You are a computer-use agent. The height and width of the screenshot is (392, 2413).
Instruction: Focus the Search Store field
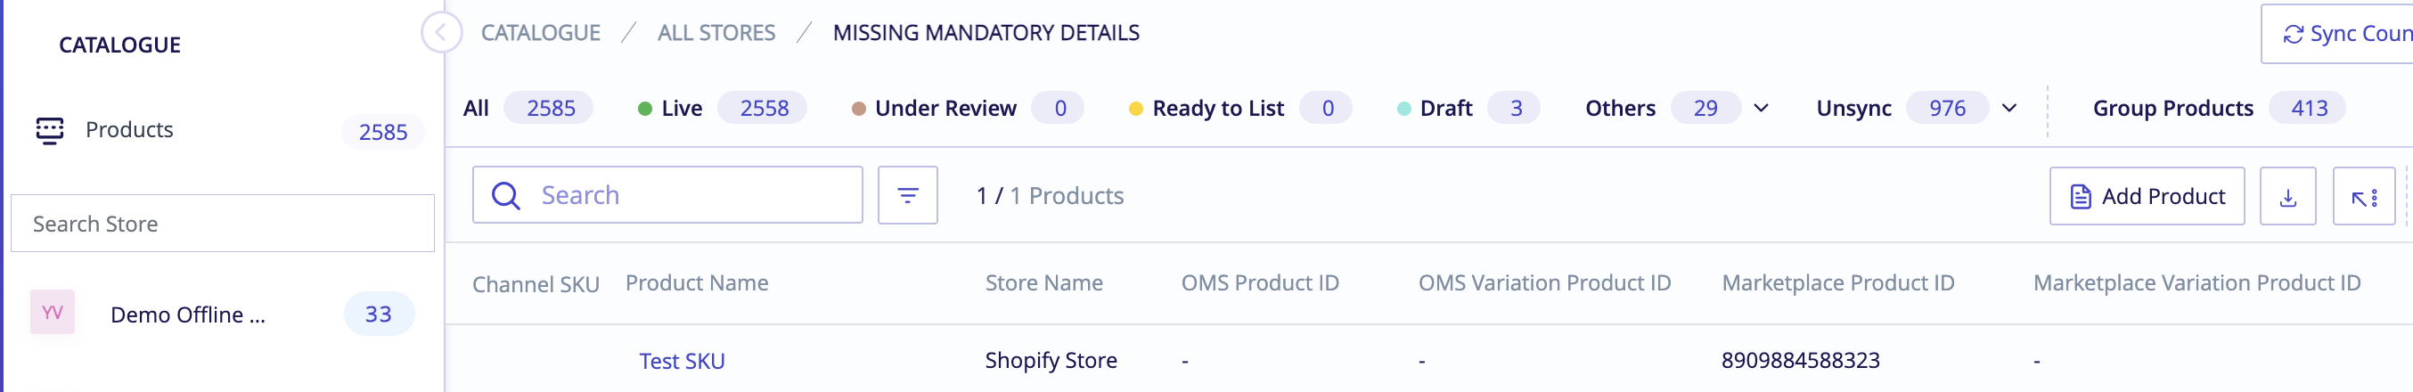coord(223,224)
